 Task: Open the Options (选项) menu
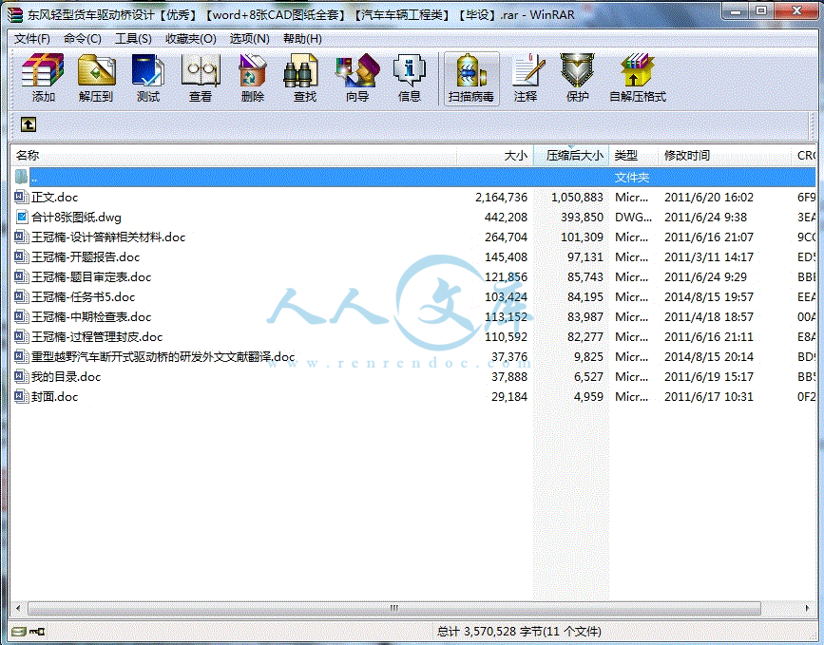point(250,38)
